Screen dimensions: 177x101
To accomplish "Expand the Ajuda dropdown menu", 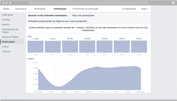I will click(145, 9).
